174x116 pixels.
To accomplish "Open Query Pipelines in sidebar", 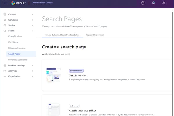I will (15, 36).
